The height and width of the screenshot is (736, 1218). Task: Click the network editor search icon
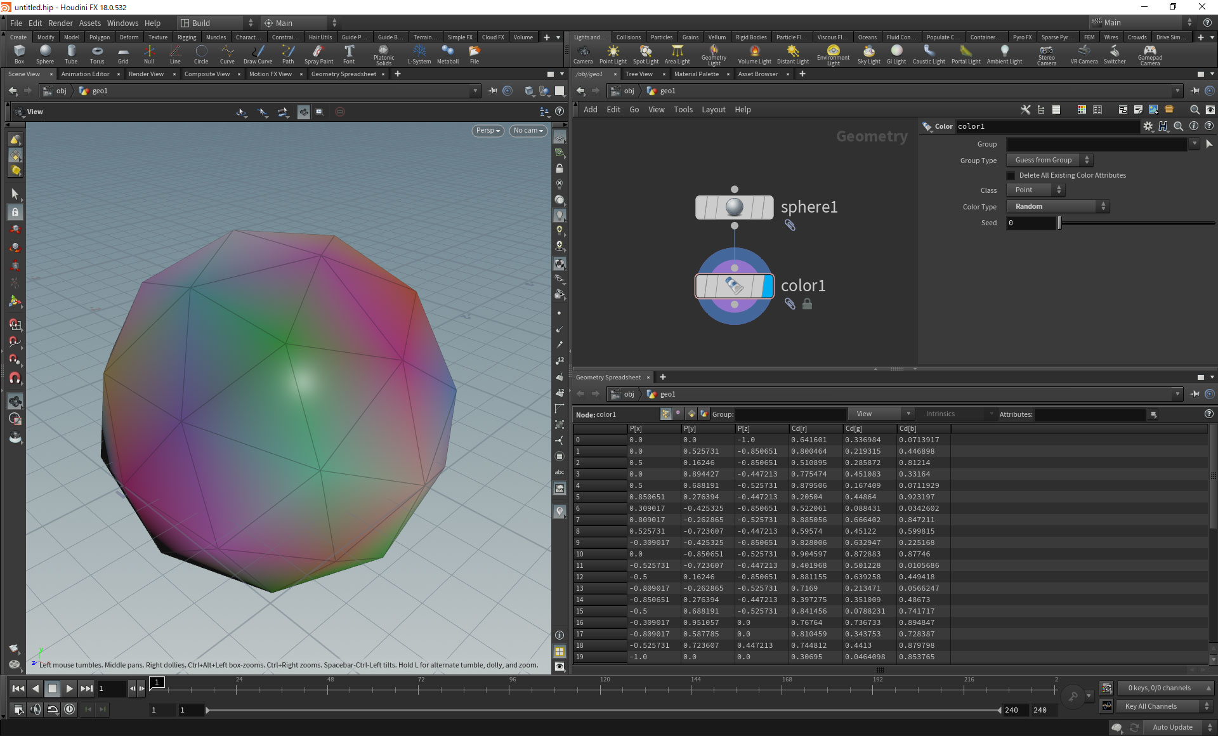click(x=1195, y=110)
